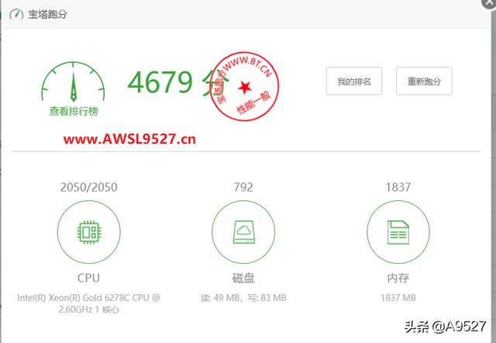Click the Intel Xeon Gold 6278C description

(x=88, y=303)
